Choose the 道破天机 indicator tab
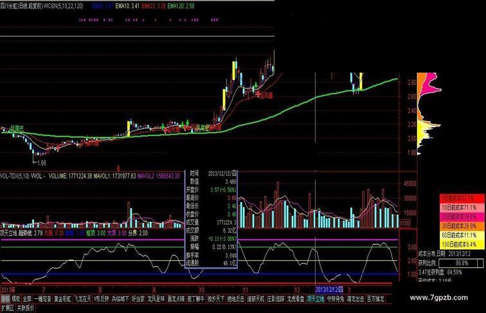 pyautogui.click(x=256, y=299)
